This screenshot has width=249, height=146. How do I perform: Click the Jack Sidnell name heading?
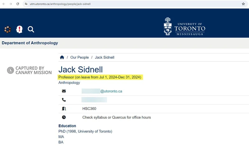81,70
